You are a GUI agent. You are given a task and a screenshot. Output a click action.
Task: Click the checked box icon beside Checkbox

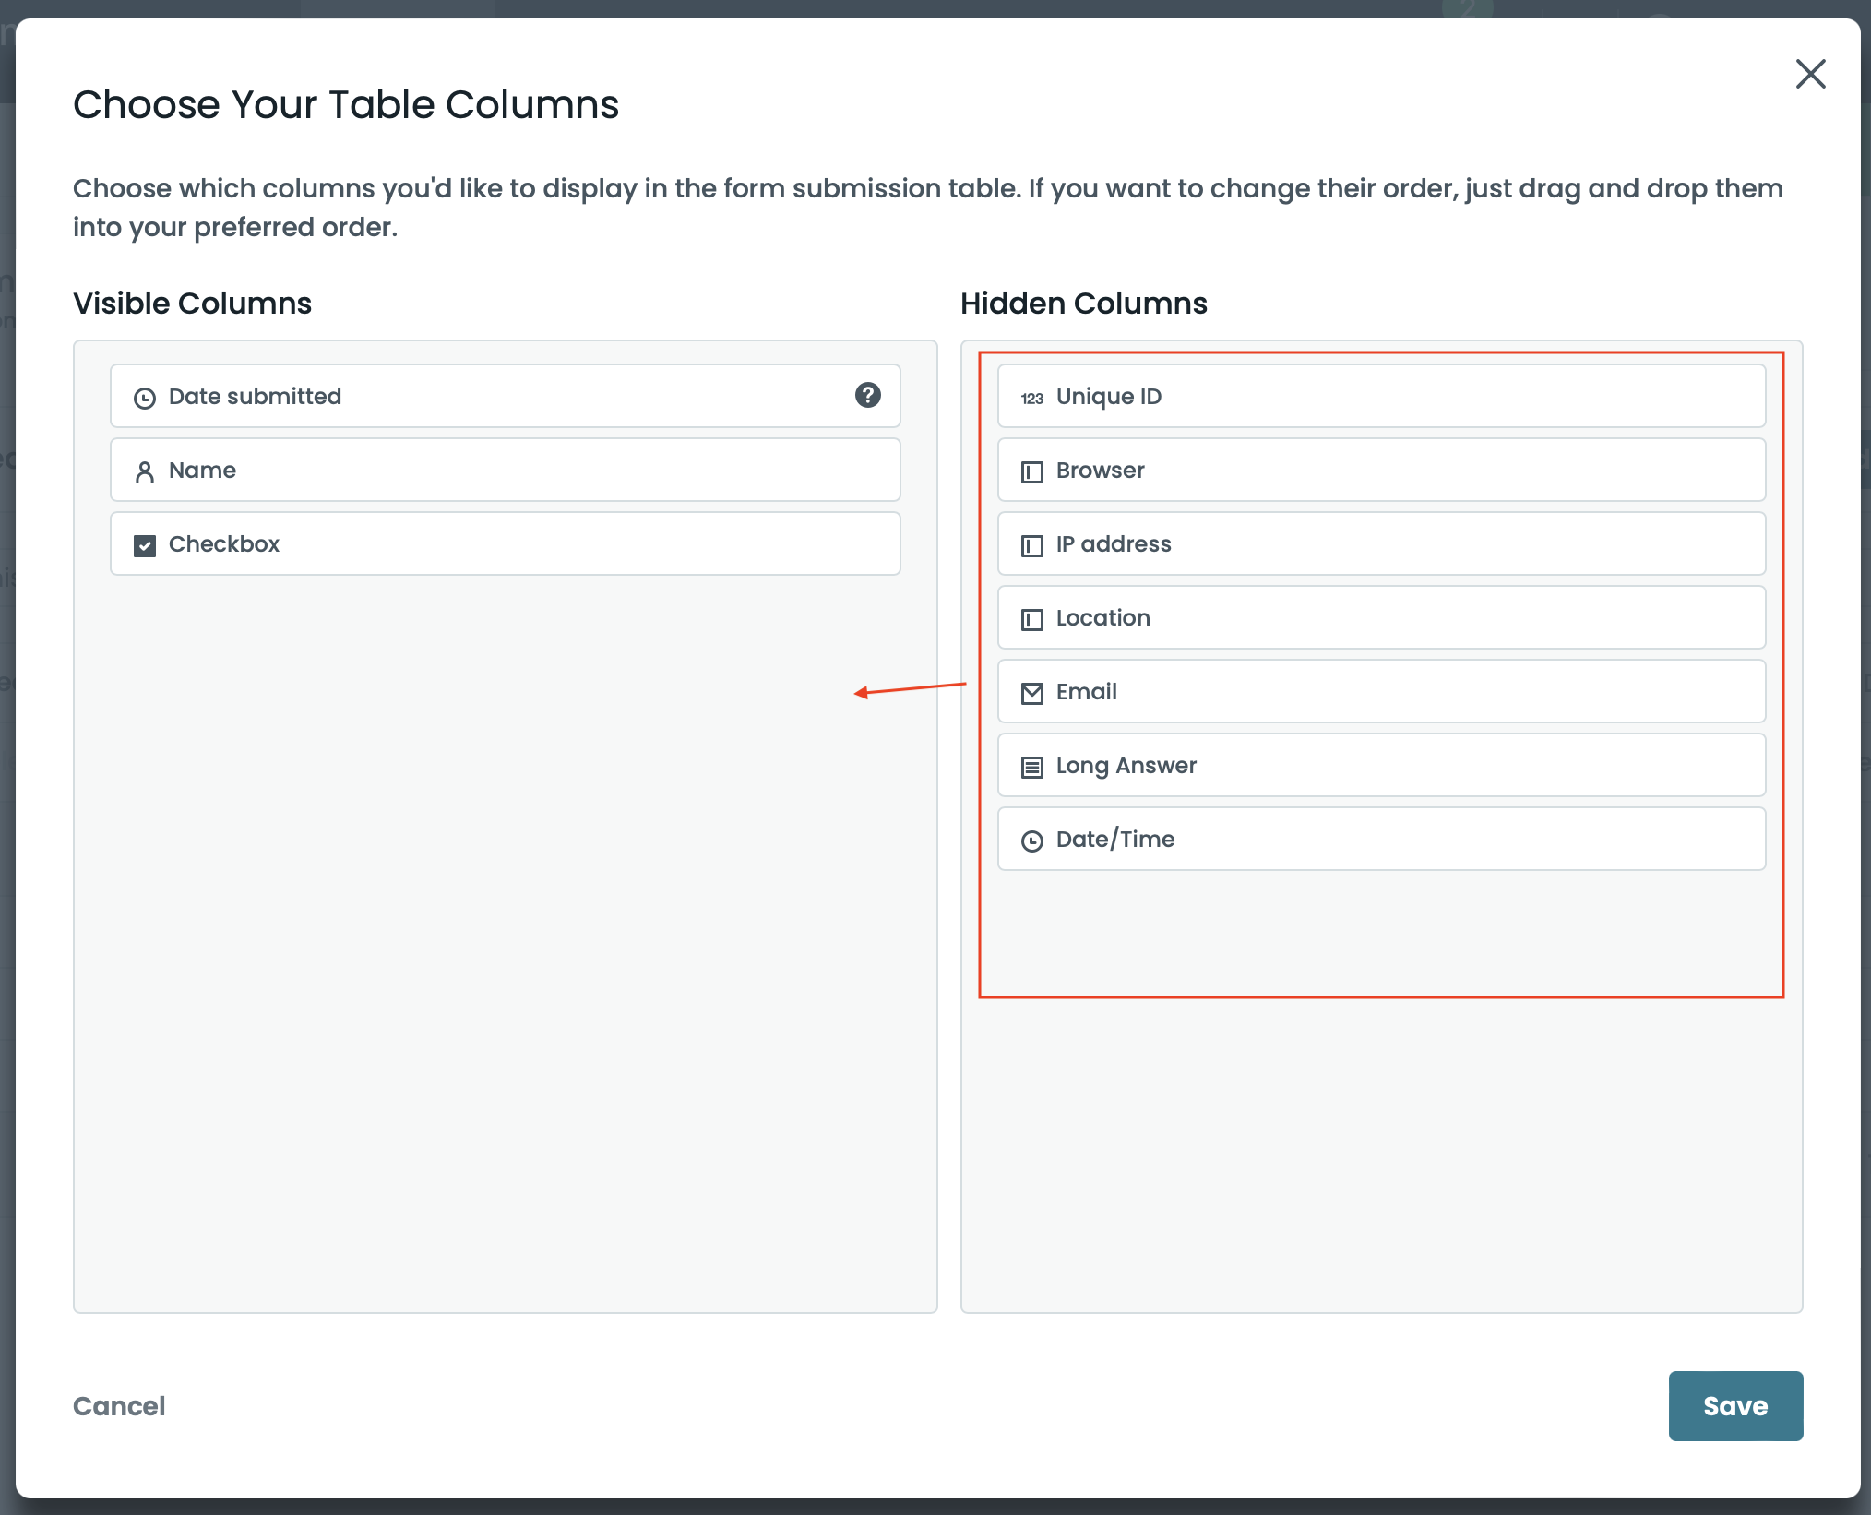(145, 545)
